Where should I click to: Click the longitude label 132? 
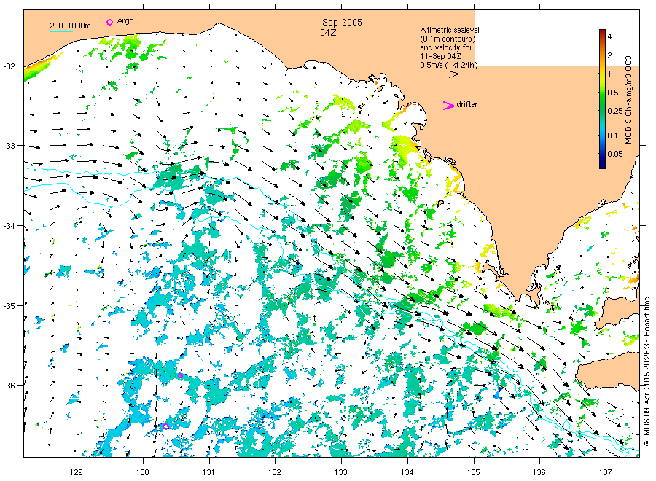(275, 473)
